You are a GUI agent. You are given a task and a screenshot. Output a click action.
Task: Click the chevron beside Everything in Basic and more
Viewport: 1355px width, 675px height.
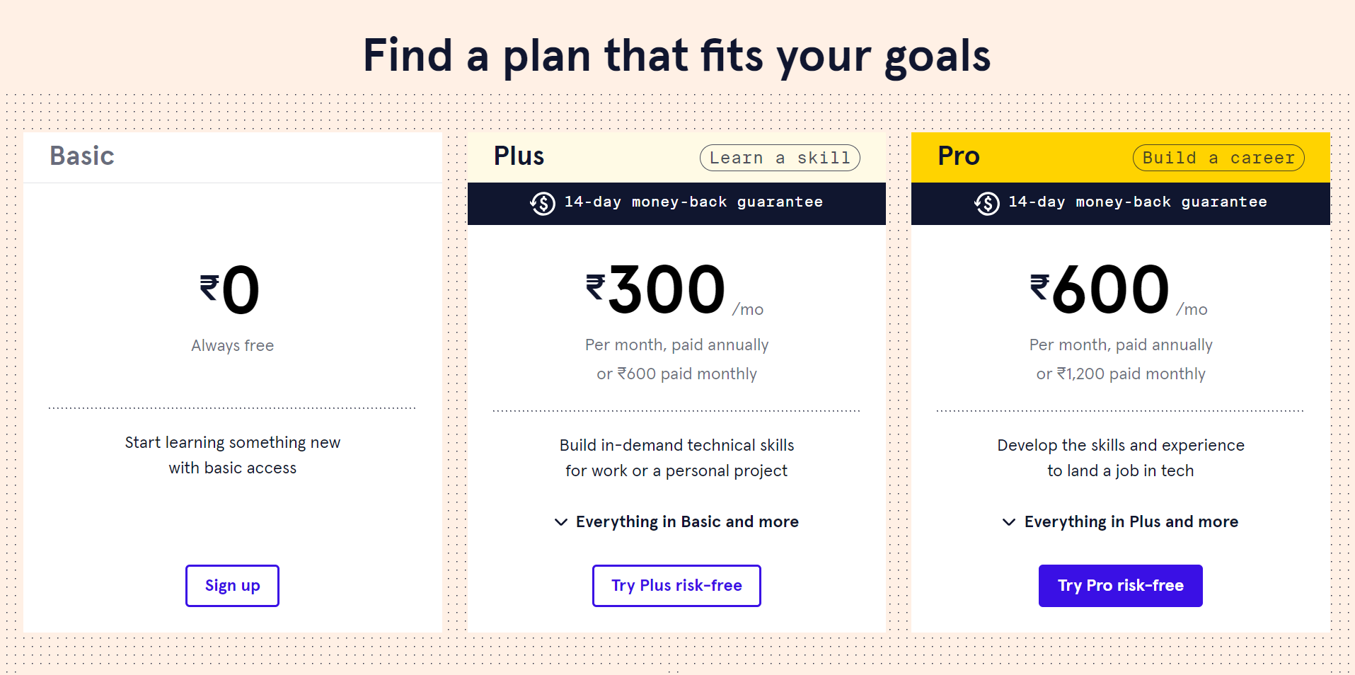(560, 522)
